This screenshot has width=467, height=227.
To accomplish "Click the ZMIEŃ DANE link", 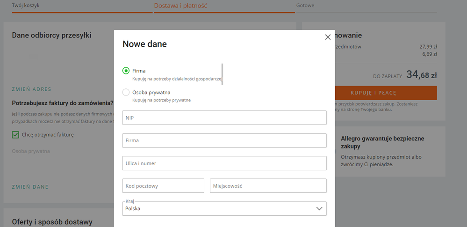I will tap(30, 187).
